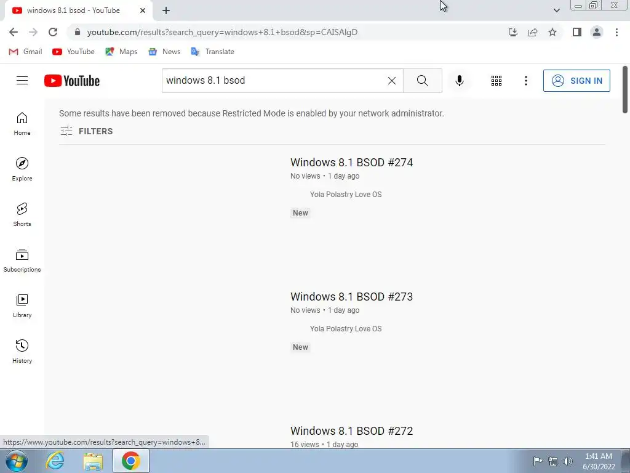Screen dimensions: 630x473
Task: Open Library in the sidebar
Action: (22, 305)
